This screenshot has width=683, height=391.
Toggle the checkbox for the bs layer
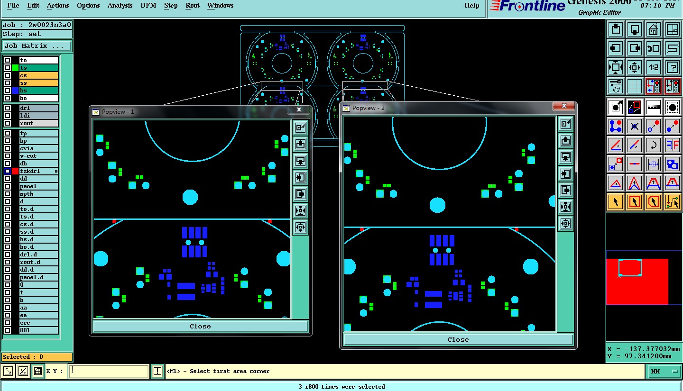[x=8, y=91]
